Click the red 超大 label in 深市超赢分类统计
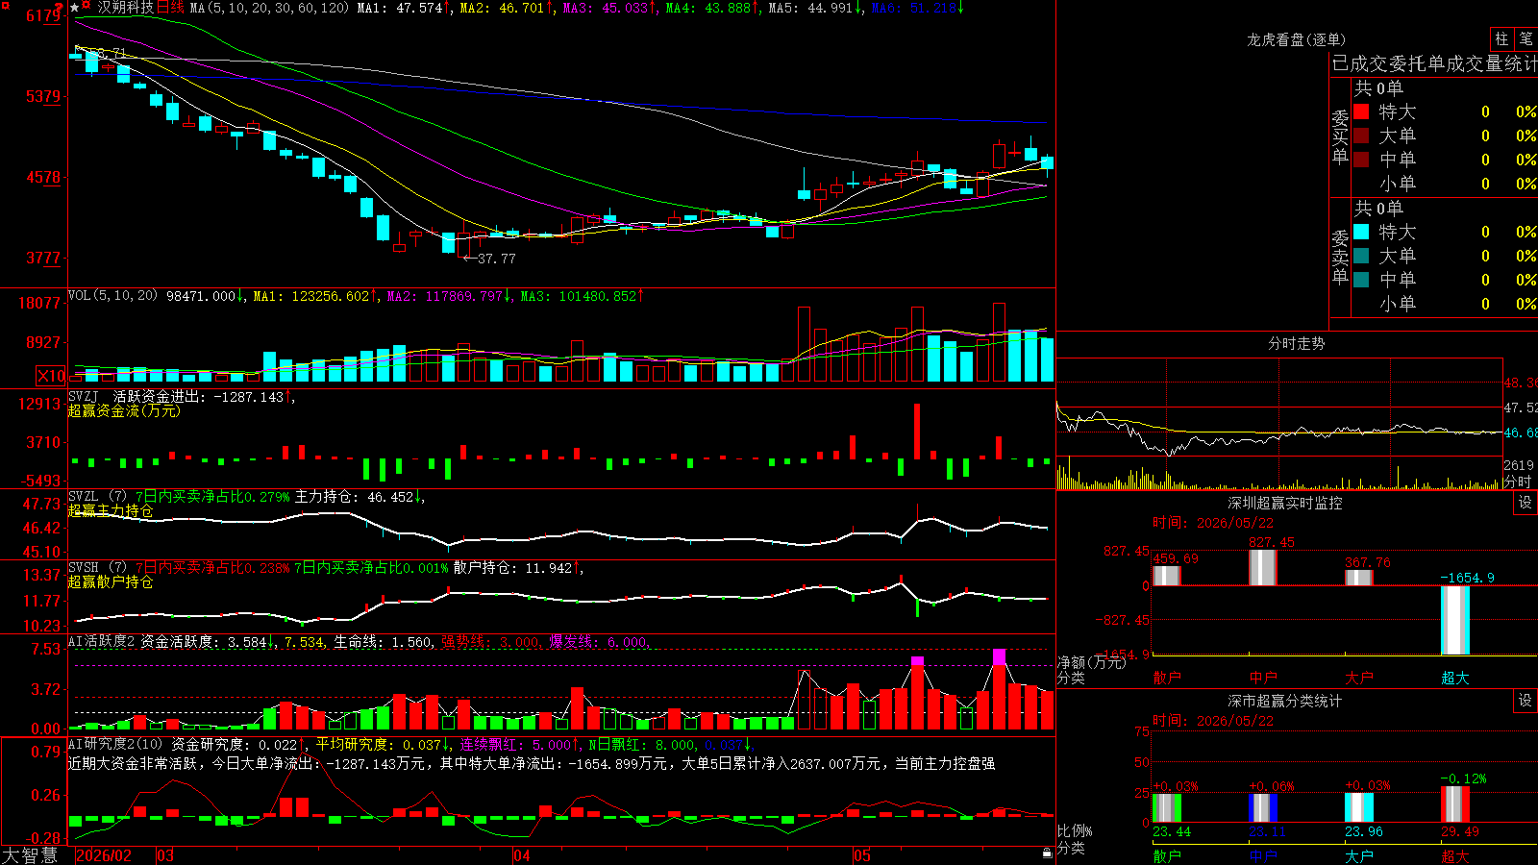 click(1455, 855)
